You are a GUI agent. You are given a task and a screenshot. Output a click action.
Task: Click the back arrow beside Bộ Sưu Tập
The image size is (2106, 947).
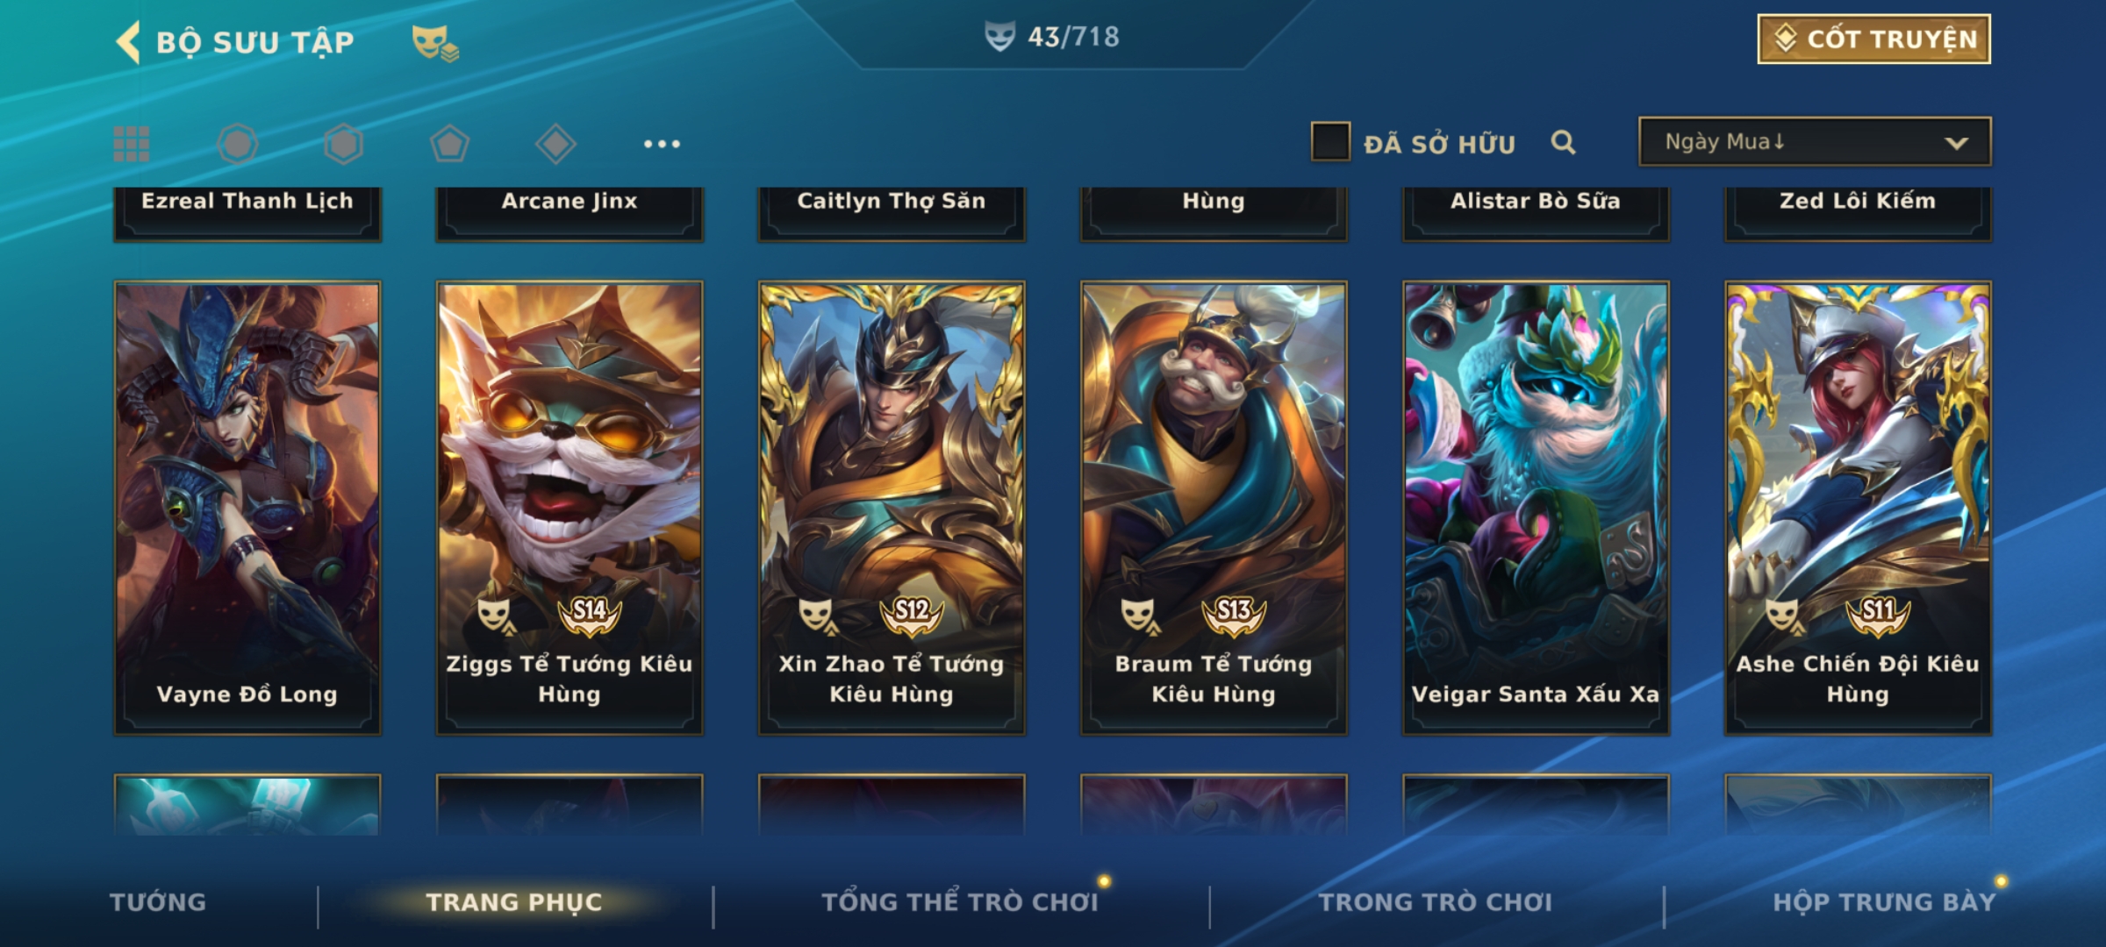click(128, 42)
